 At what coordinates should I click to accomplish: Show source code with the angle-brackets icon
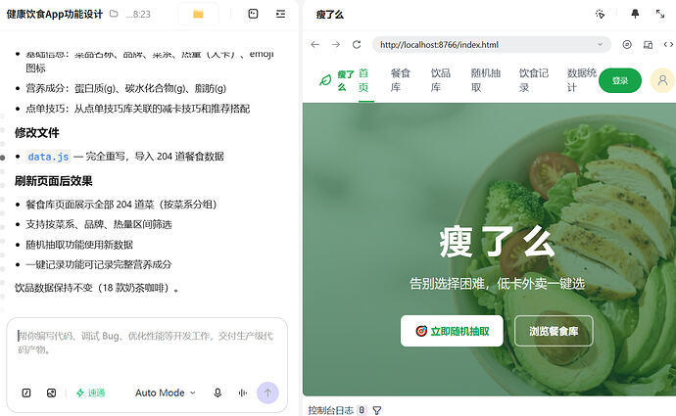coord(668,44)
